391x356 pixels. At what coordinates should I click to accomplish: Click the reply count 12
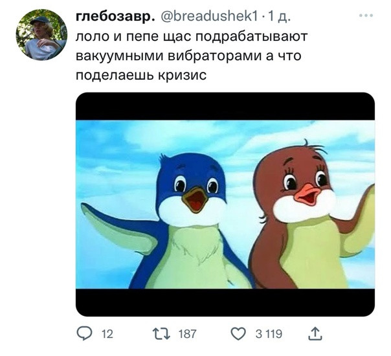[107, 334]
